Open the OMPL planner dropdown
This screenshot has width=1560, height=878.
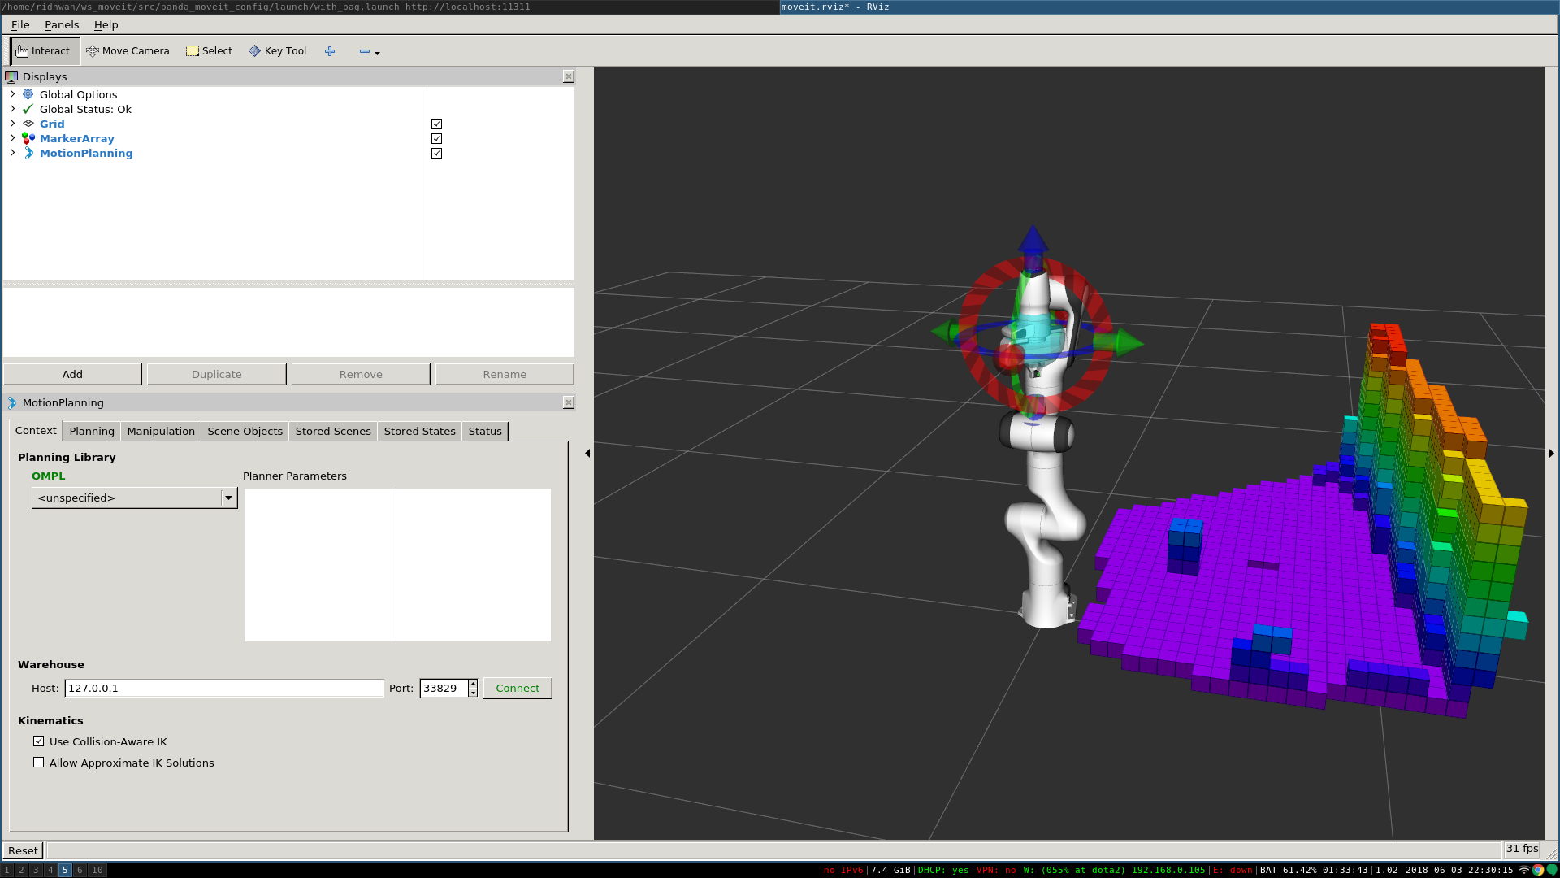[134, 498]
